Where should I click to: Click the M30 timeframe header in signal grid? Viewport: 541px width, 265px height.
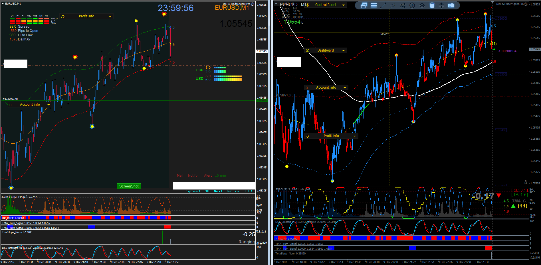coord(29,16)
